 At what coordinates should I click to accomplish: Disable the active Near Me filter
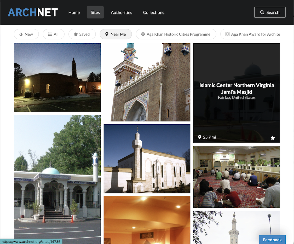point(116,34)
